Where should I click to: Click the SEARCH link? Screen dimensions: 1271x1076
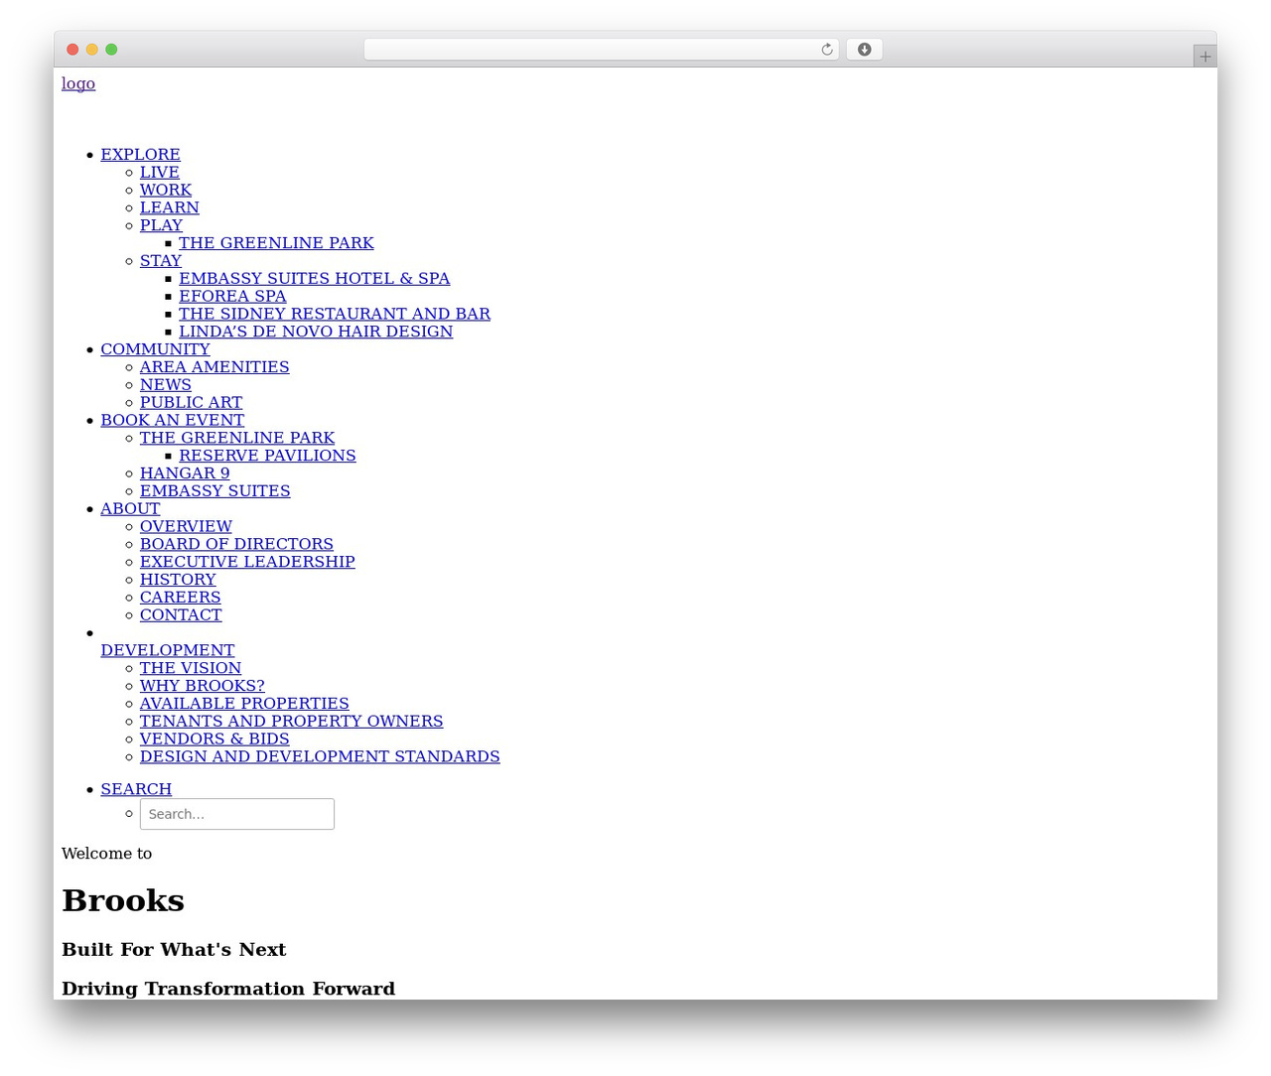coord(136,789)
